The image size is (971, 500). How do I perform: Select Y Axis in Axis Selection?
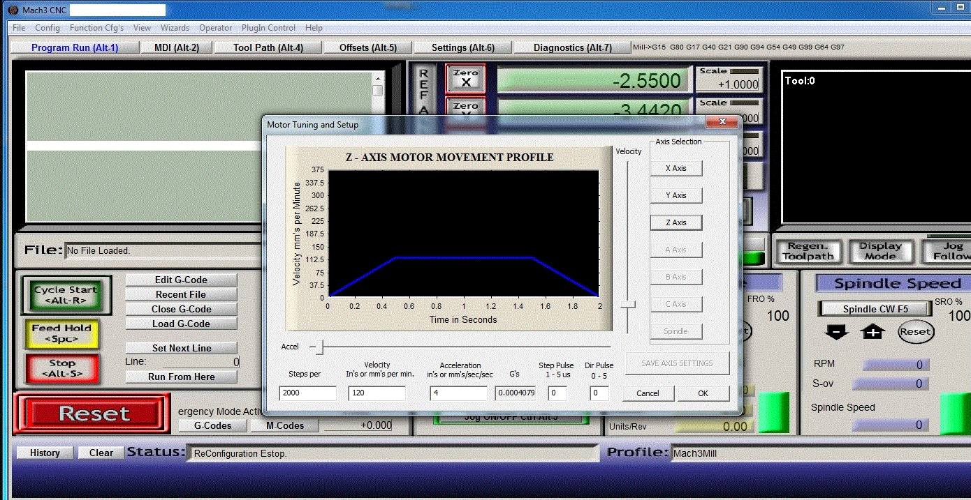[x=676, y=195]
